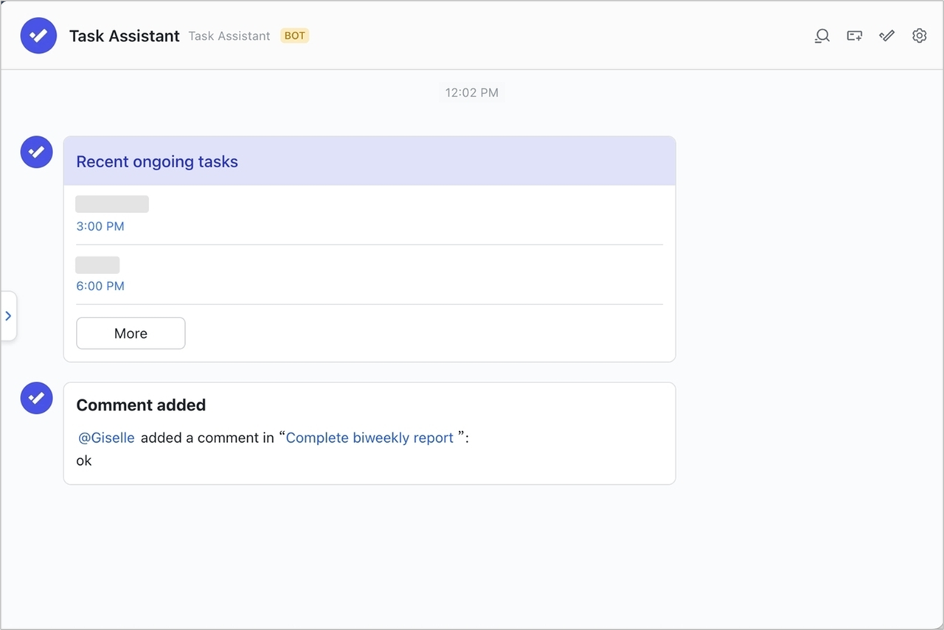944x630 pixels.
Task: Click the bot avatar beside Recent ongoing tasks
Action: [36, 152]
